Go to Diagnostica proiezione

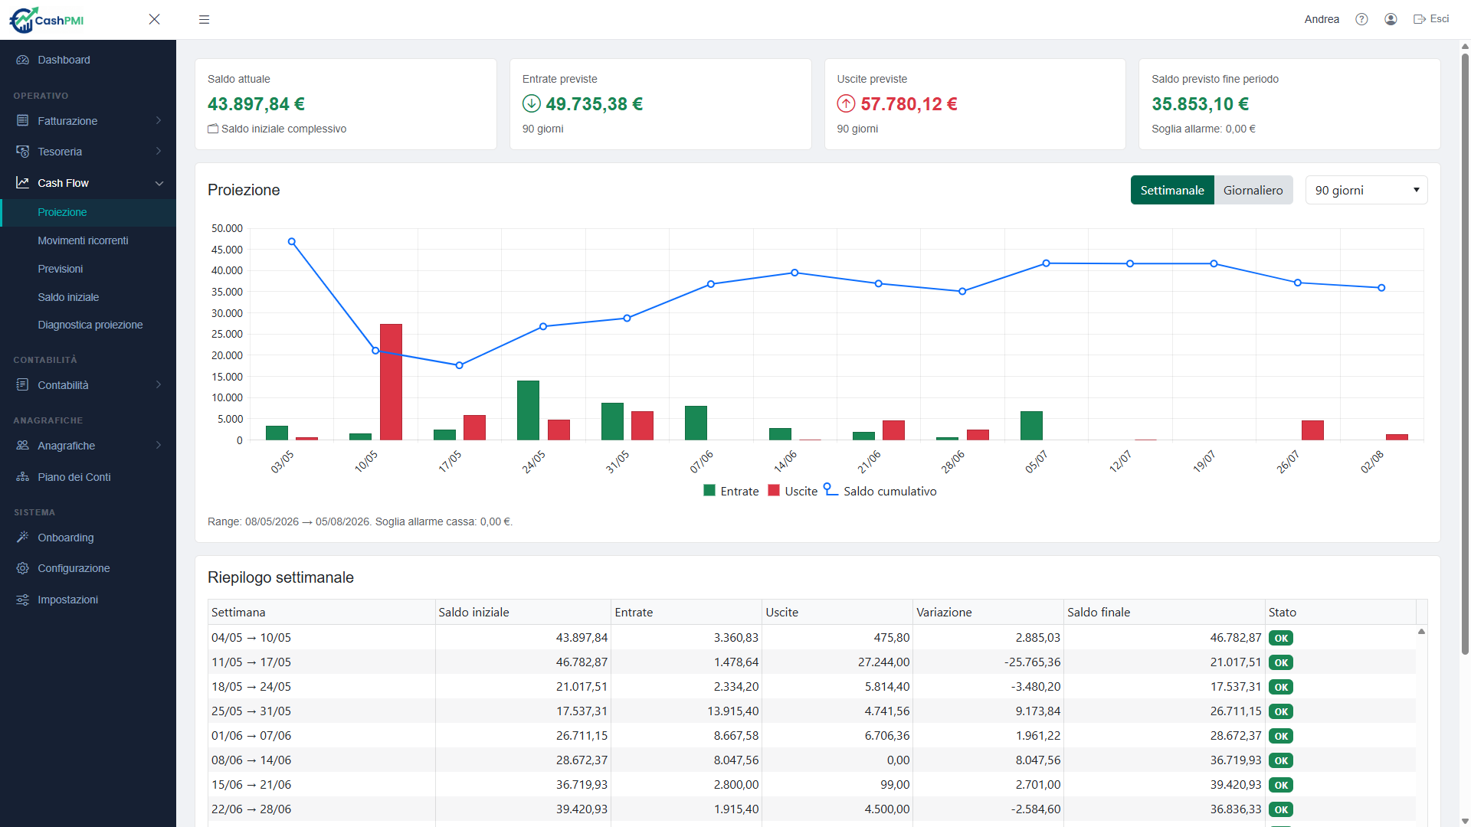tap(90, 325)
